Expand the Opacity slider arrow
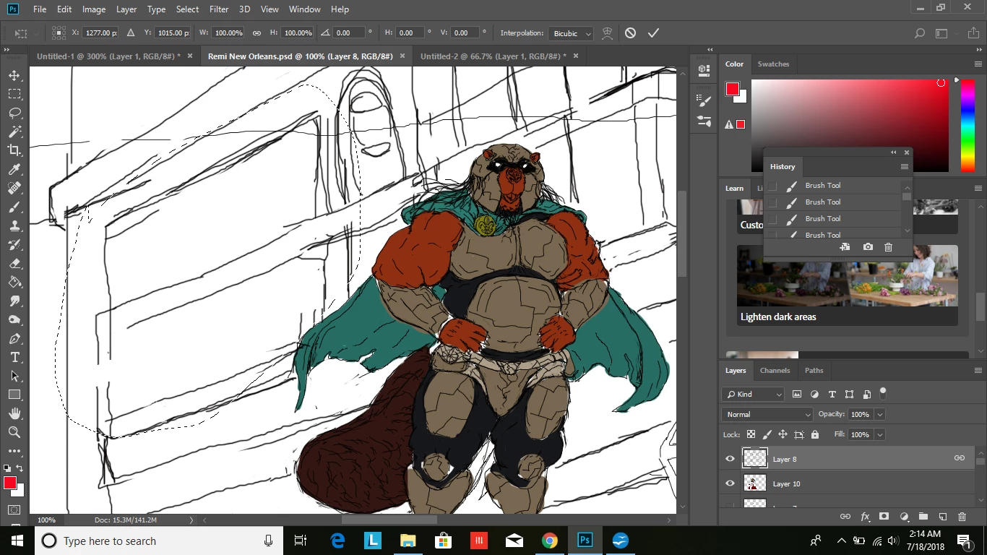 (879, 414)
